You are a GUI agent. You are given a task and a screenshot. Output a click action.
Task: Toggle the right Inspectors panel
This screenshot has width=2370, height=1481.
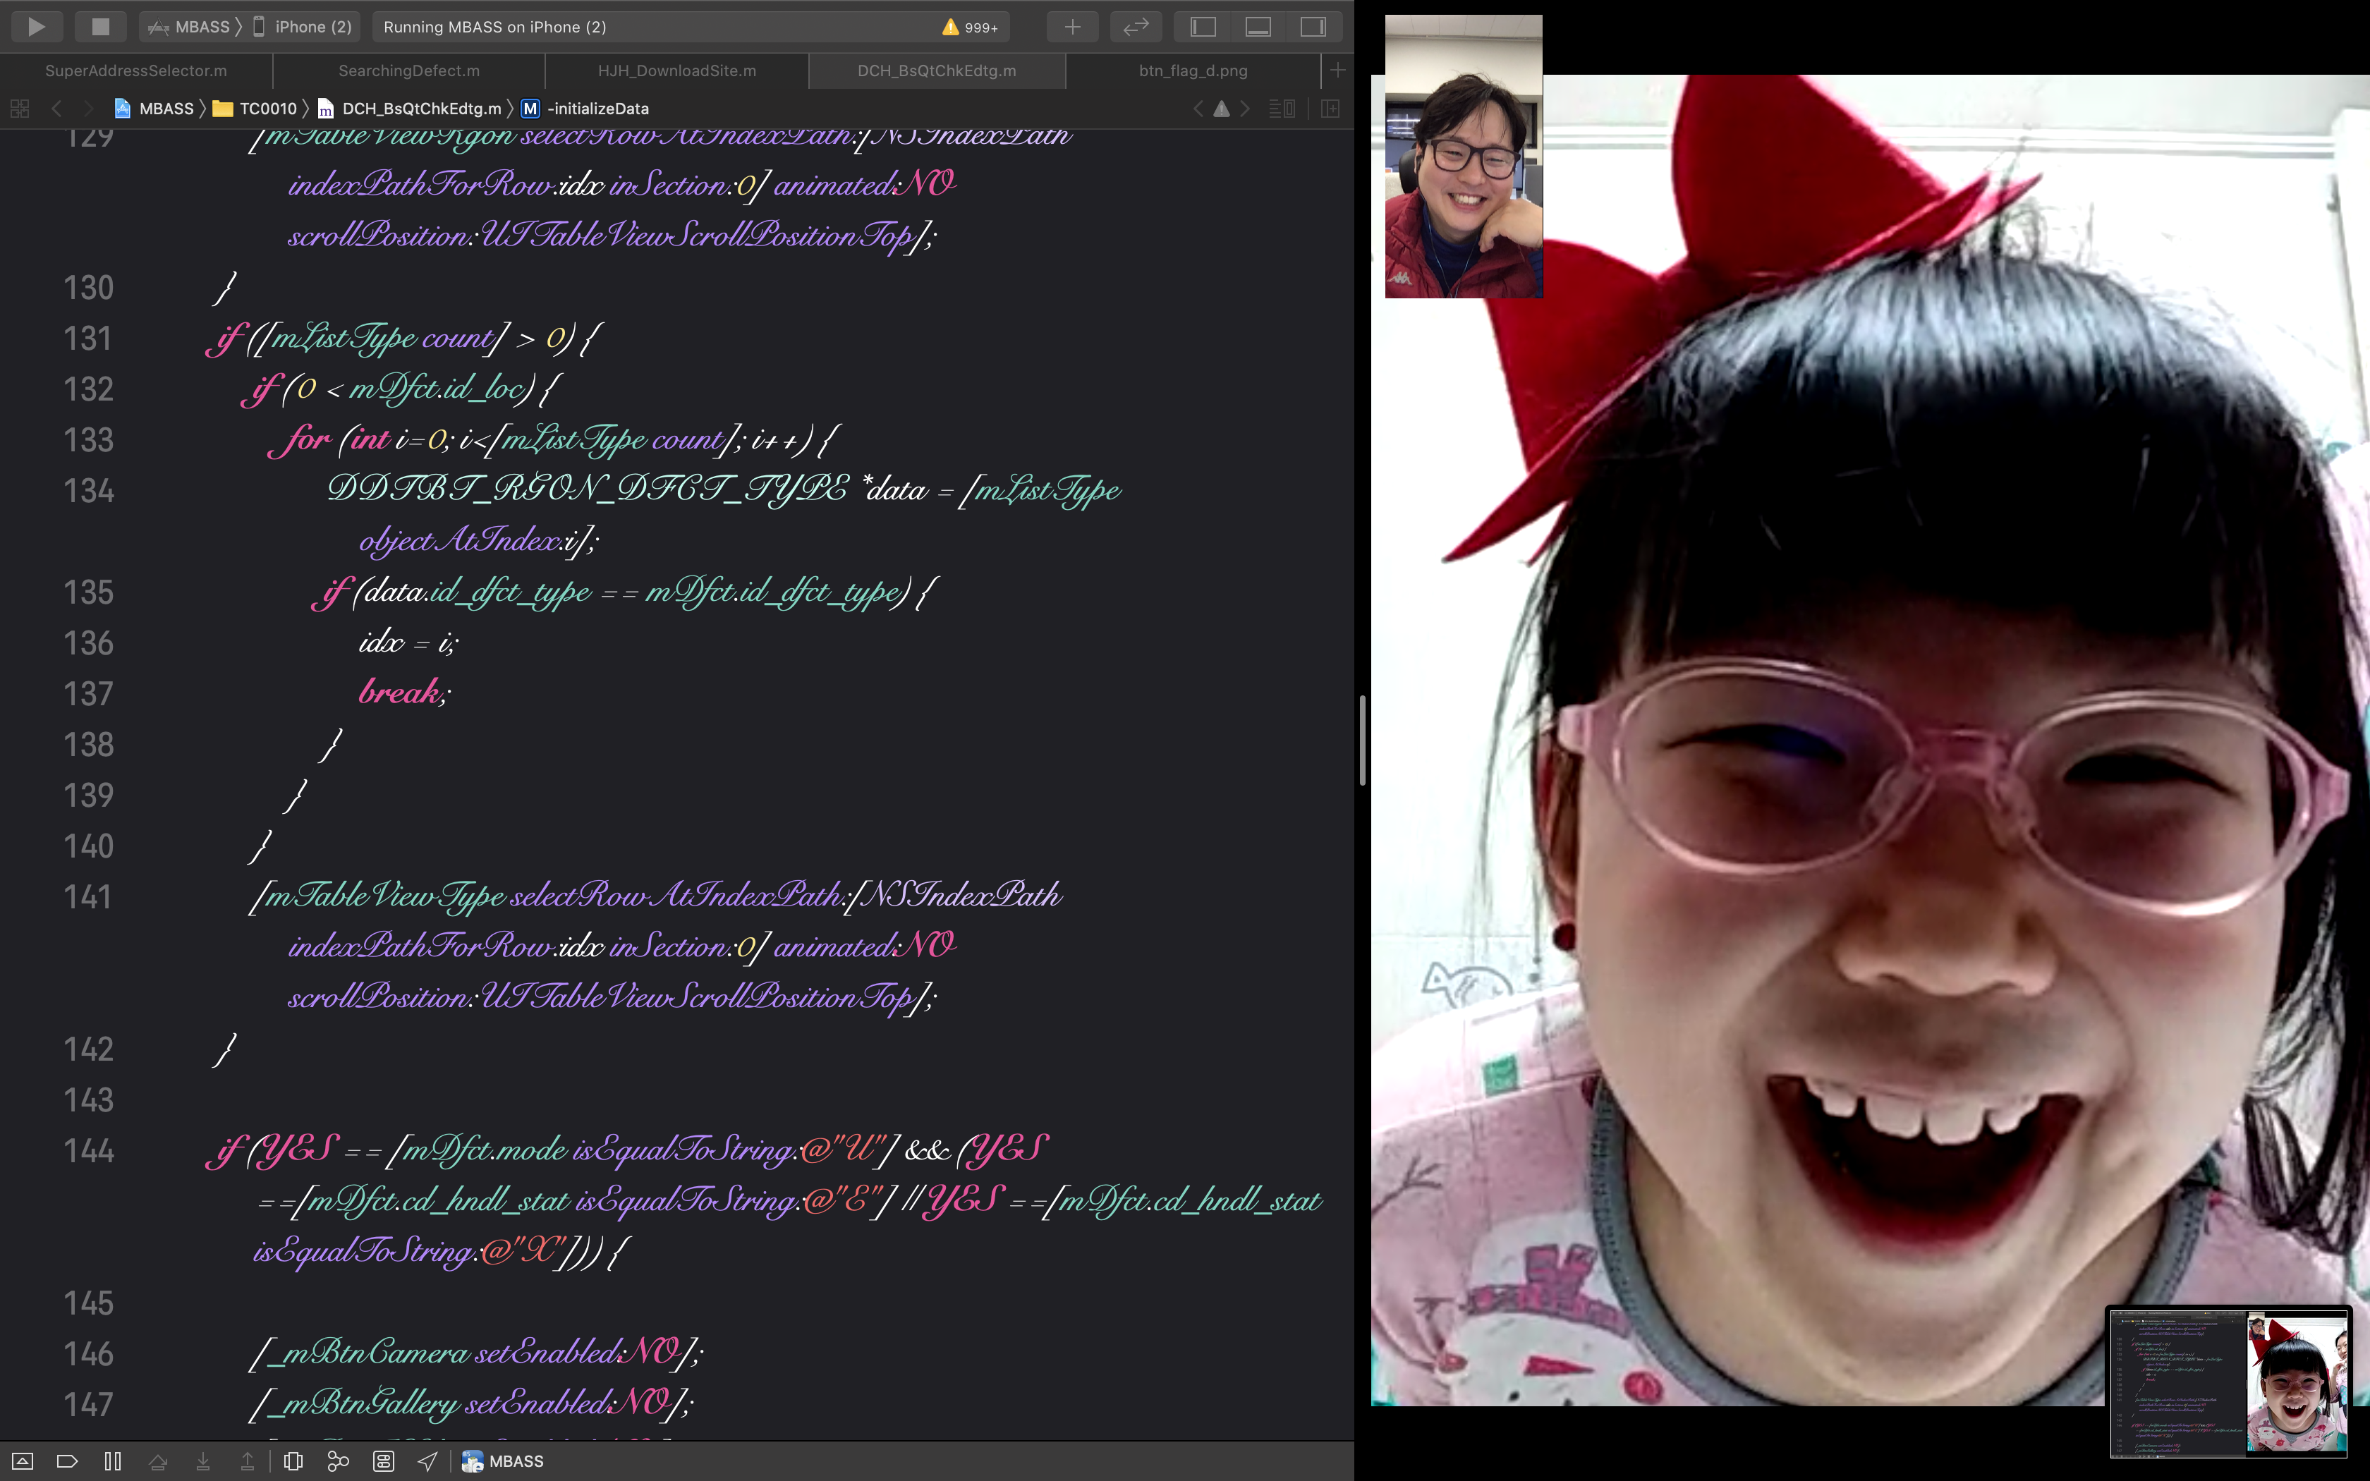click(1312, 27)
